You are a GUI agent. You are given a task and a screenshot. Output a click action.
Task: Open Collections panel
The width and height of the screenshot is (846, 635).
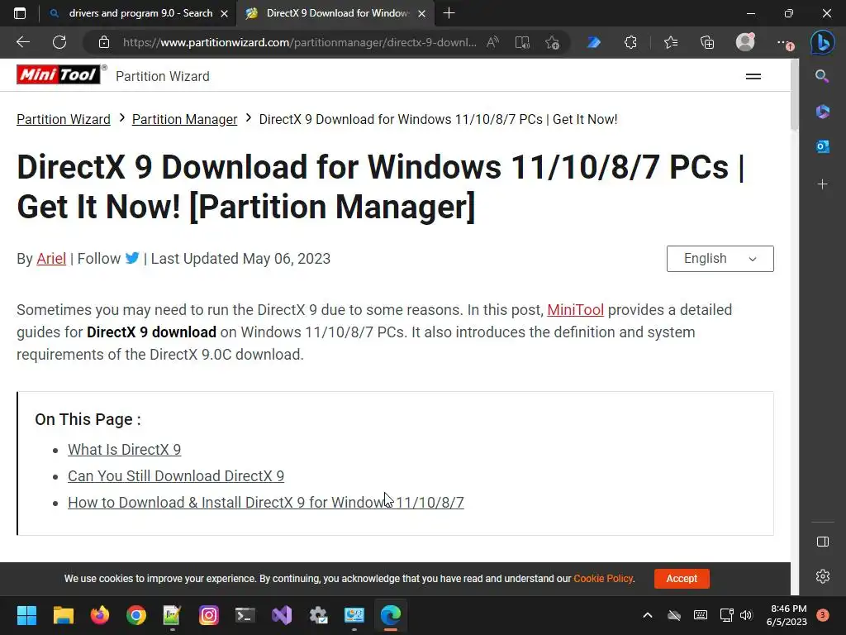point(707,42)
